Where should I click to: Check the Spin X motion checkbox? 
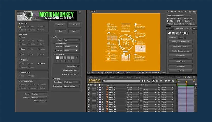click(x=38, y=27)
